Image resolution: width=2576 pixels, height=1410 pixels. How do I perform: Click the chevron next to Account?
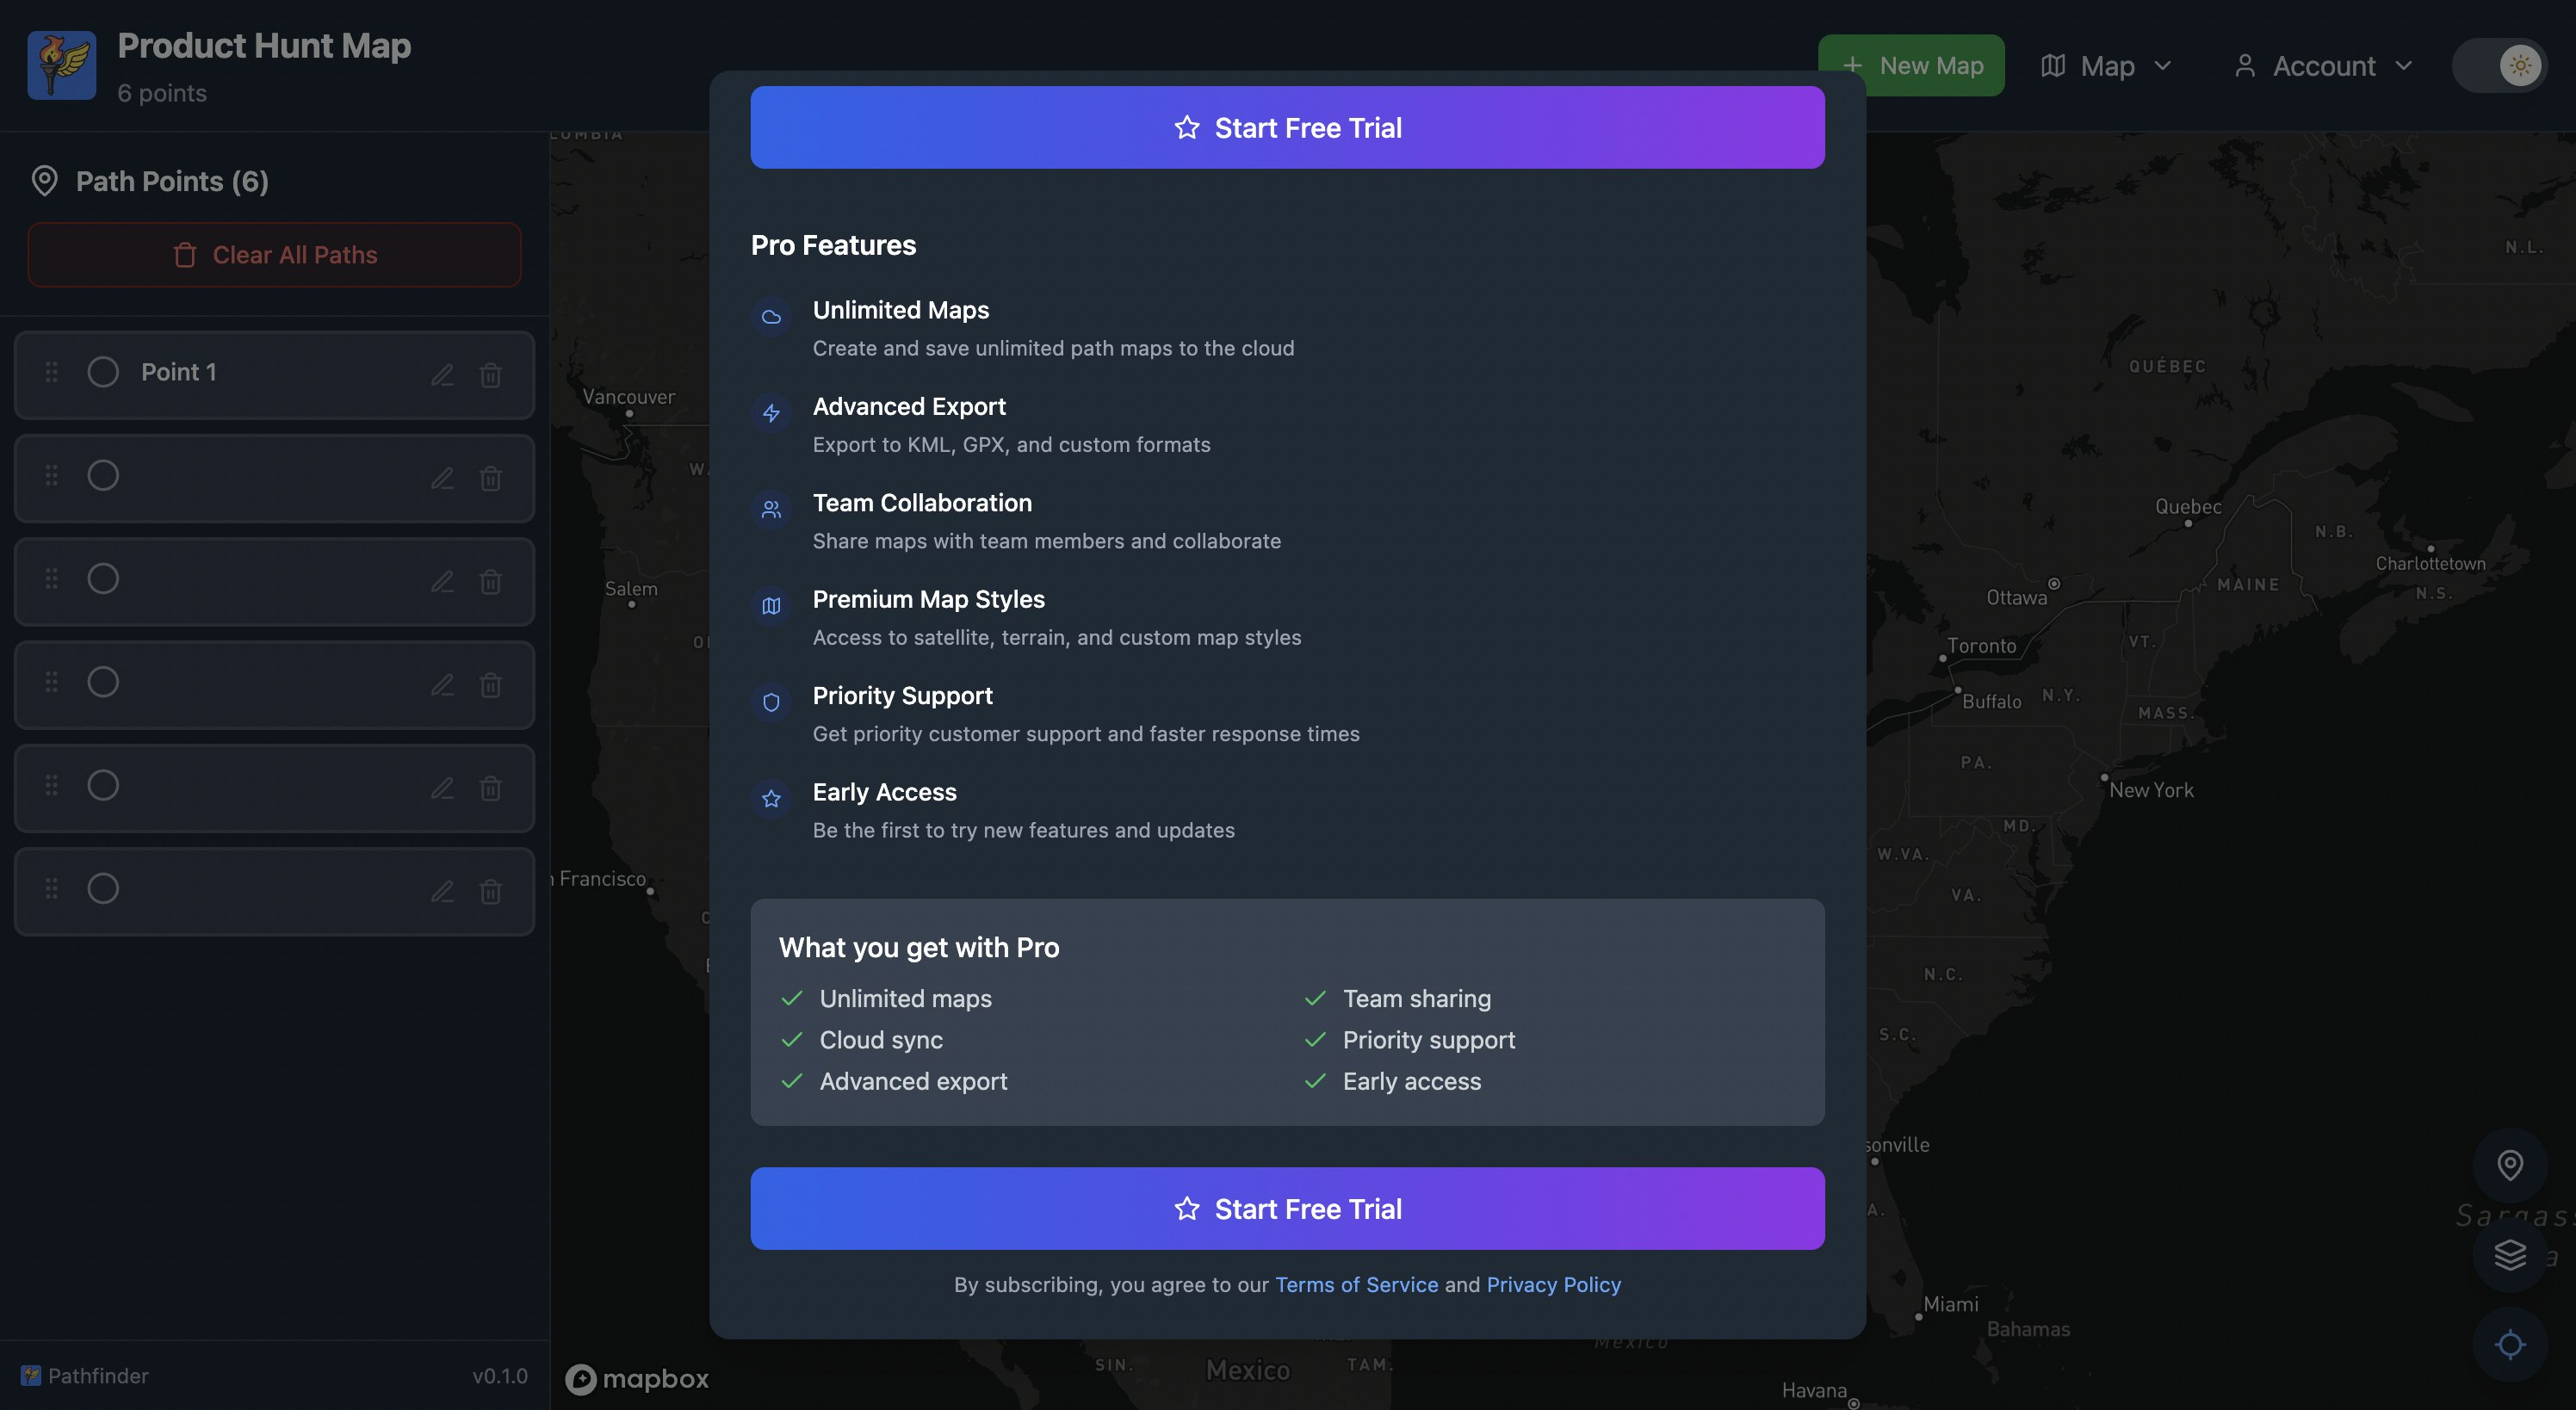point(2404,66)
